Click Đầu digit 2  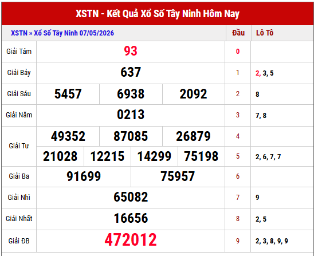point(238,94)
